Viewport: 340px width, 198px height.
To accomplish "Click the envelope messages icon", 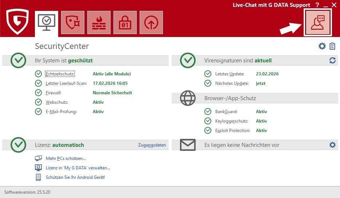I will 188,145.
